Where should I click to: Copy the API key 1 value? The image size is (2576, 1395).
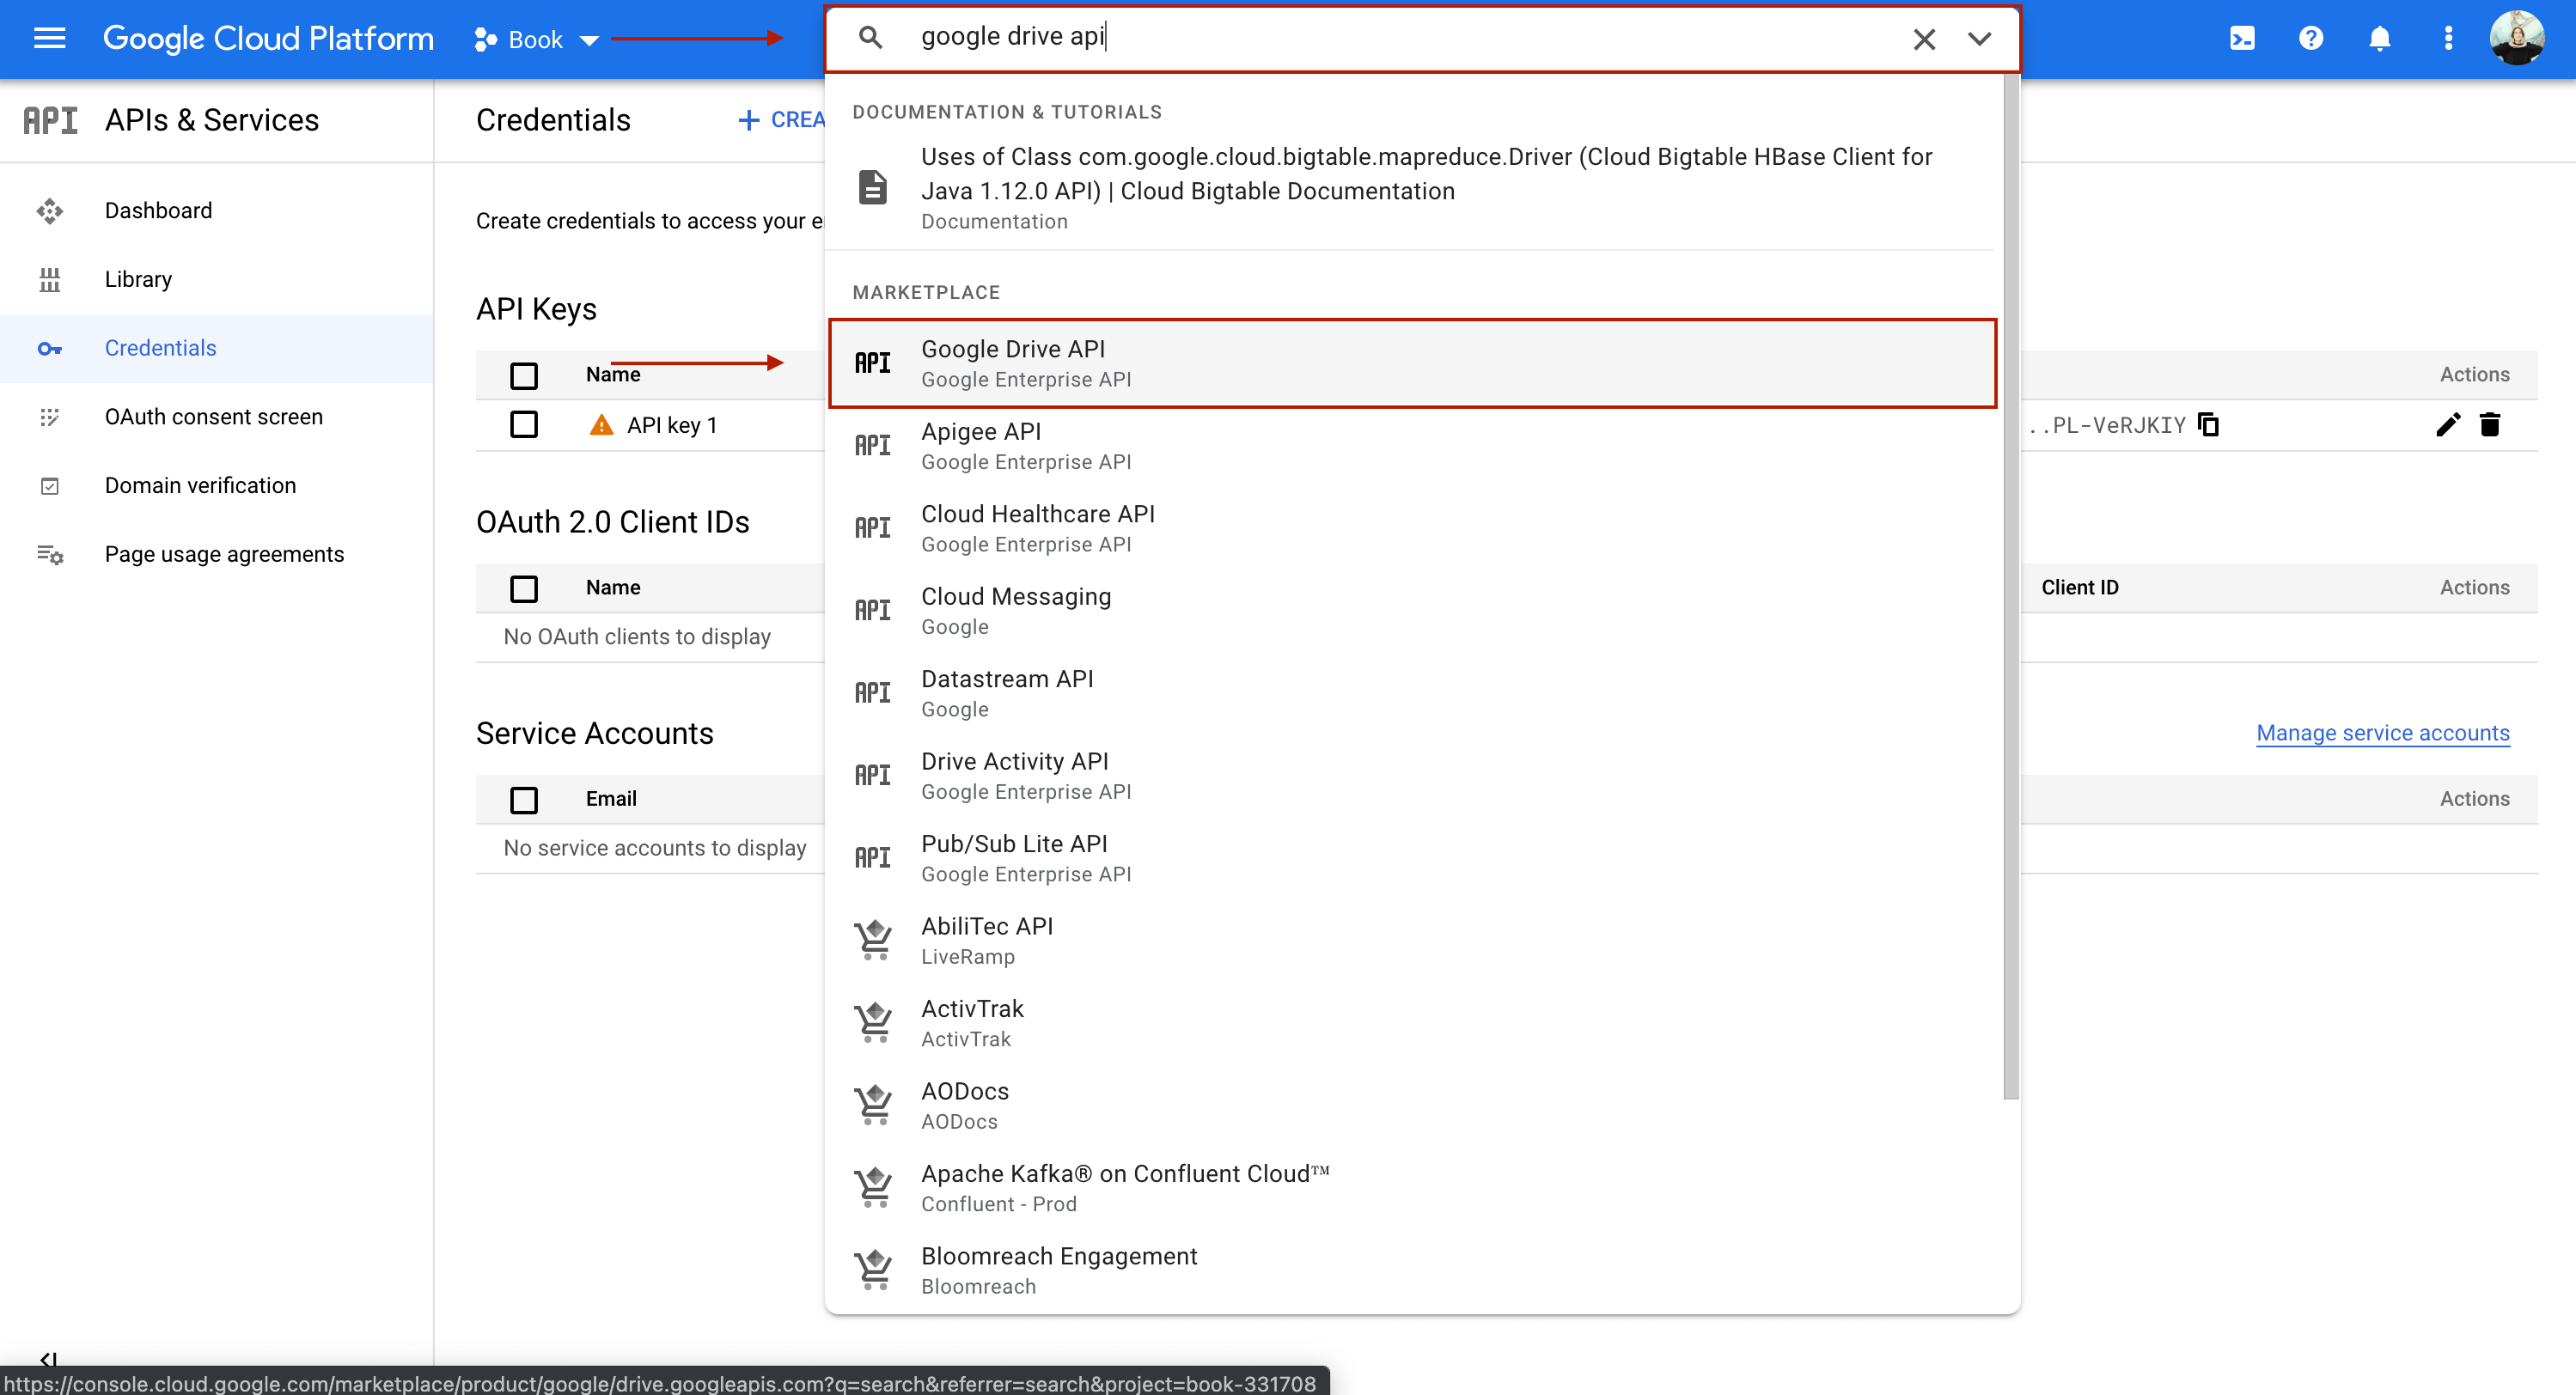coord(2208,425)
